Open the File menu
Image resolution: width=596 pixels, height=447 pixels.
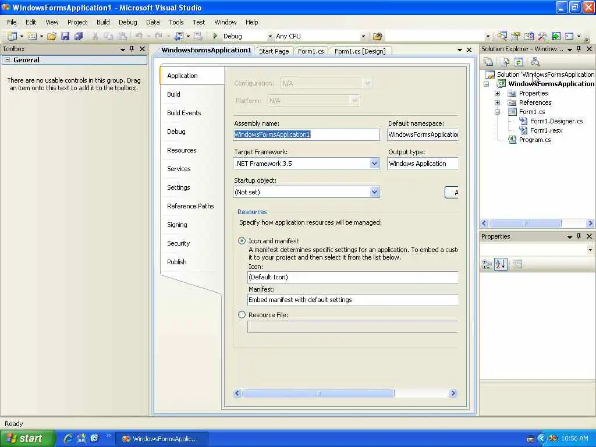pos(12,22)
